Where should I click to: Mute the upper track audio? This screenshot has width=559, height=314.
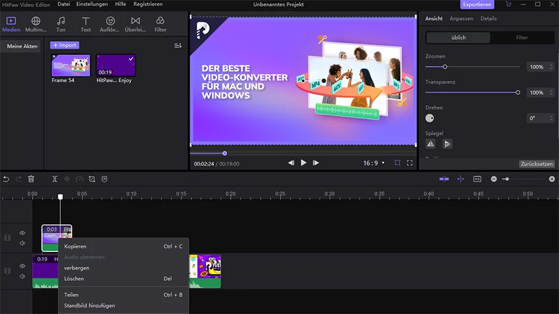pyautogui.click(x=22, y=243)
